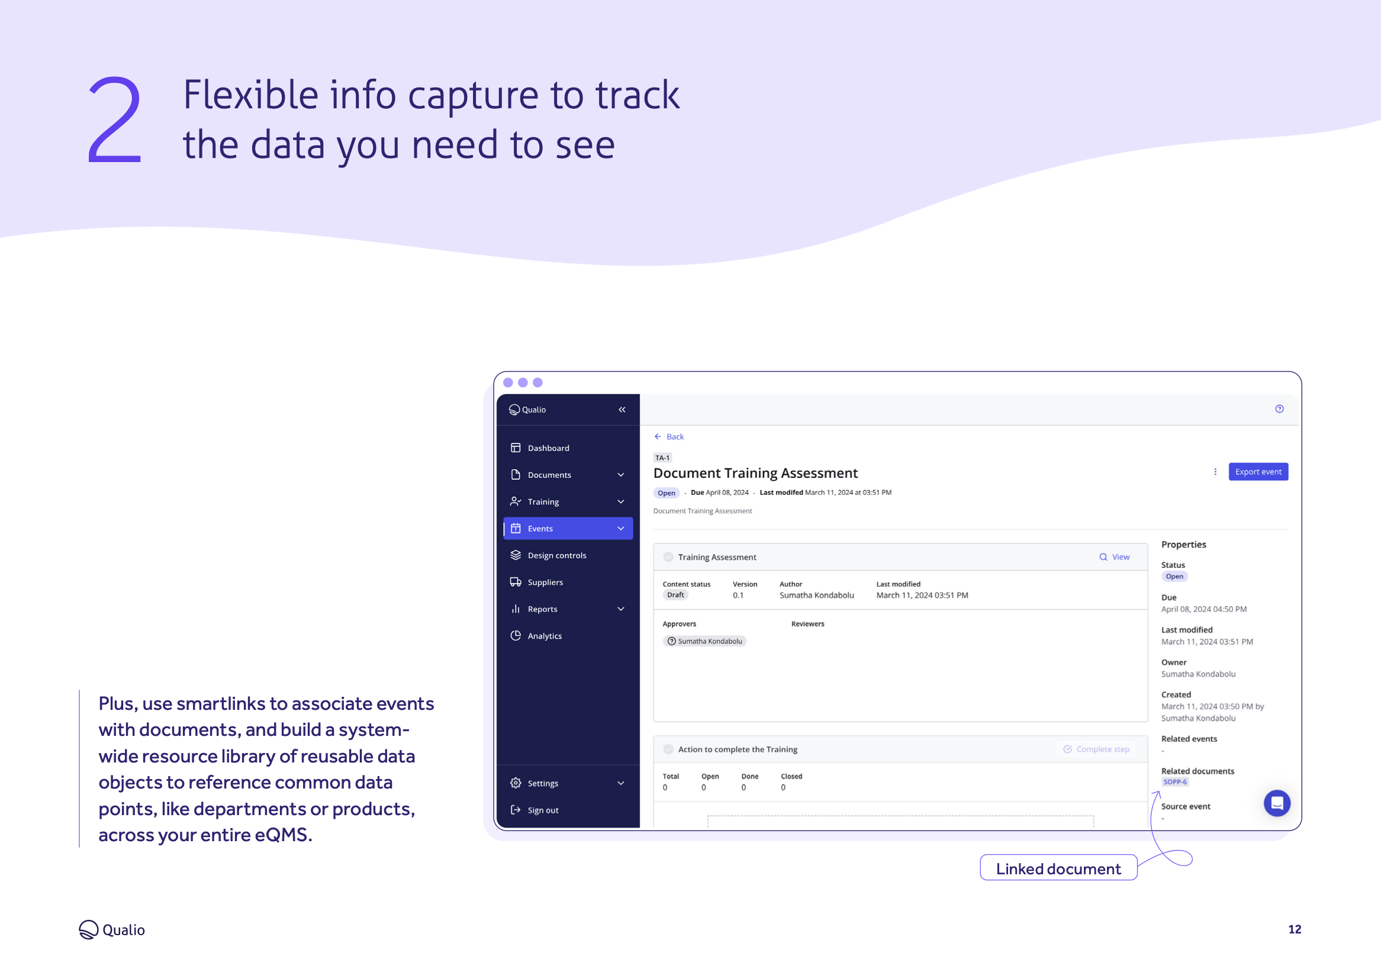1381x979 pixels.
Task: Click the Dashboard icon in the sidebar
Action: [516, 448]
